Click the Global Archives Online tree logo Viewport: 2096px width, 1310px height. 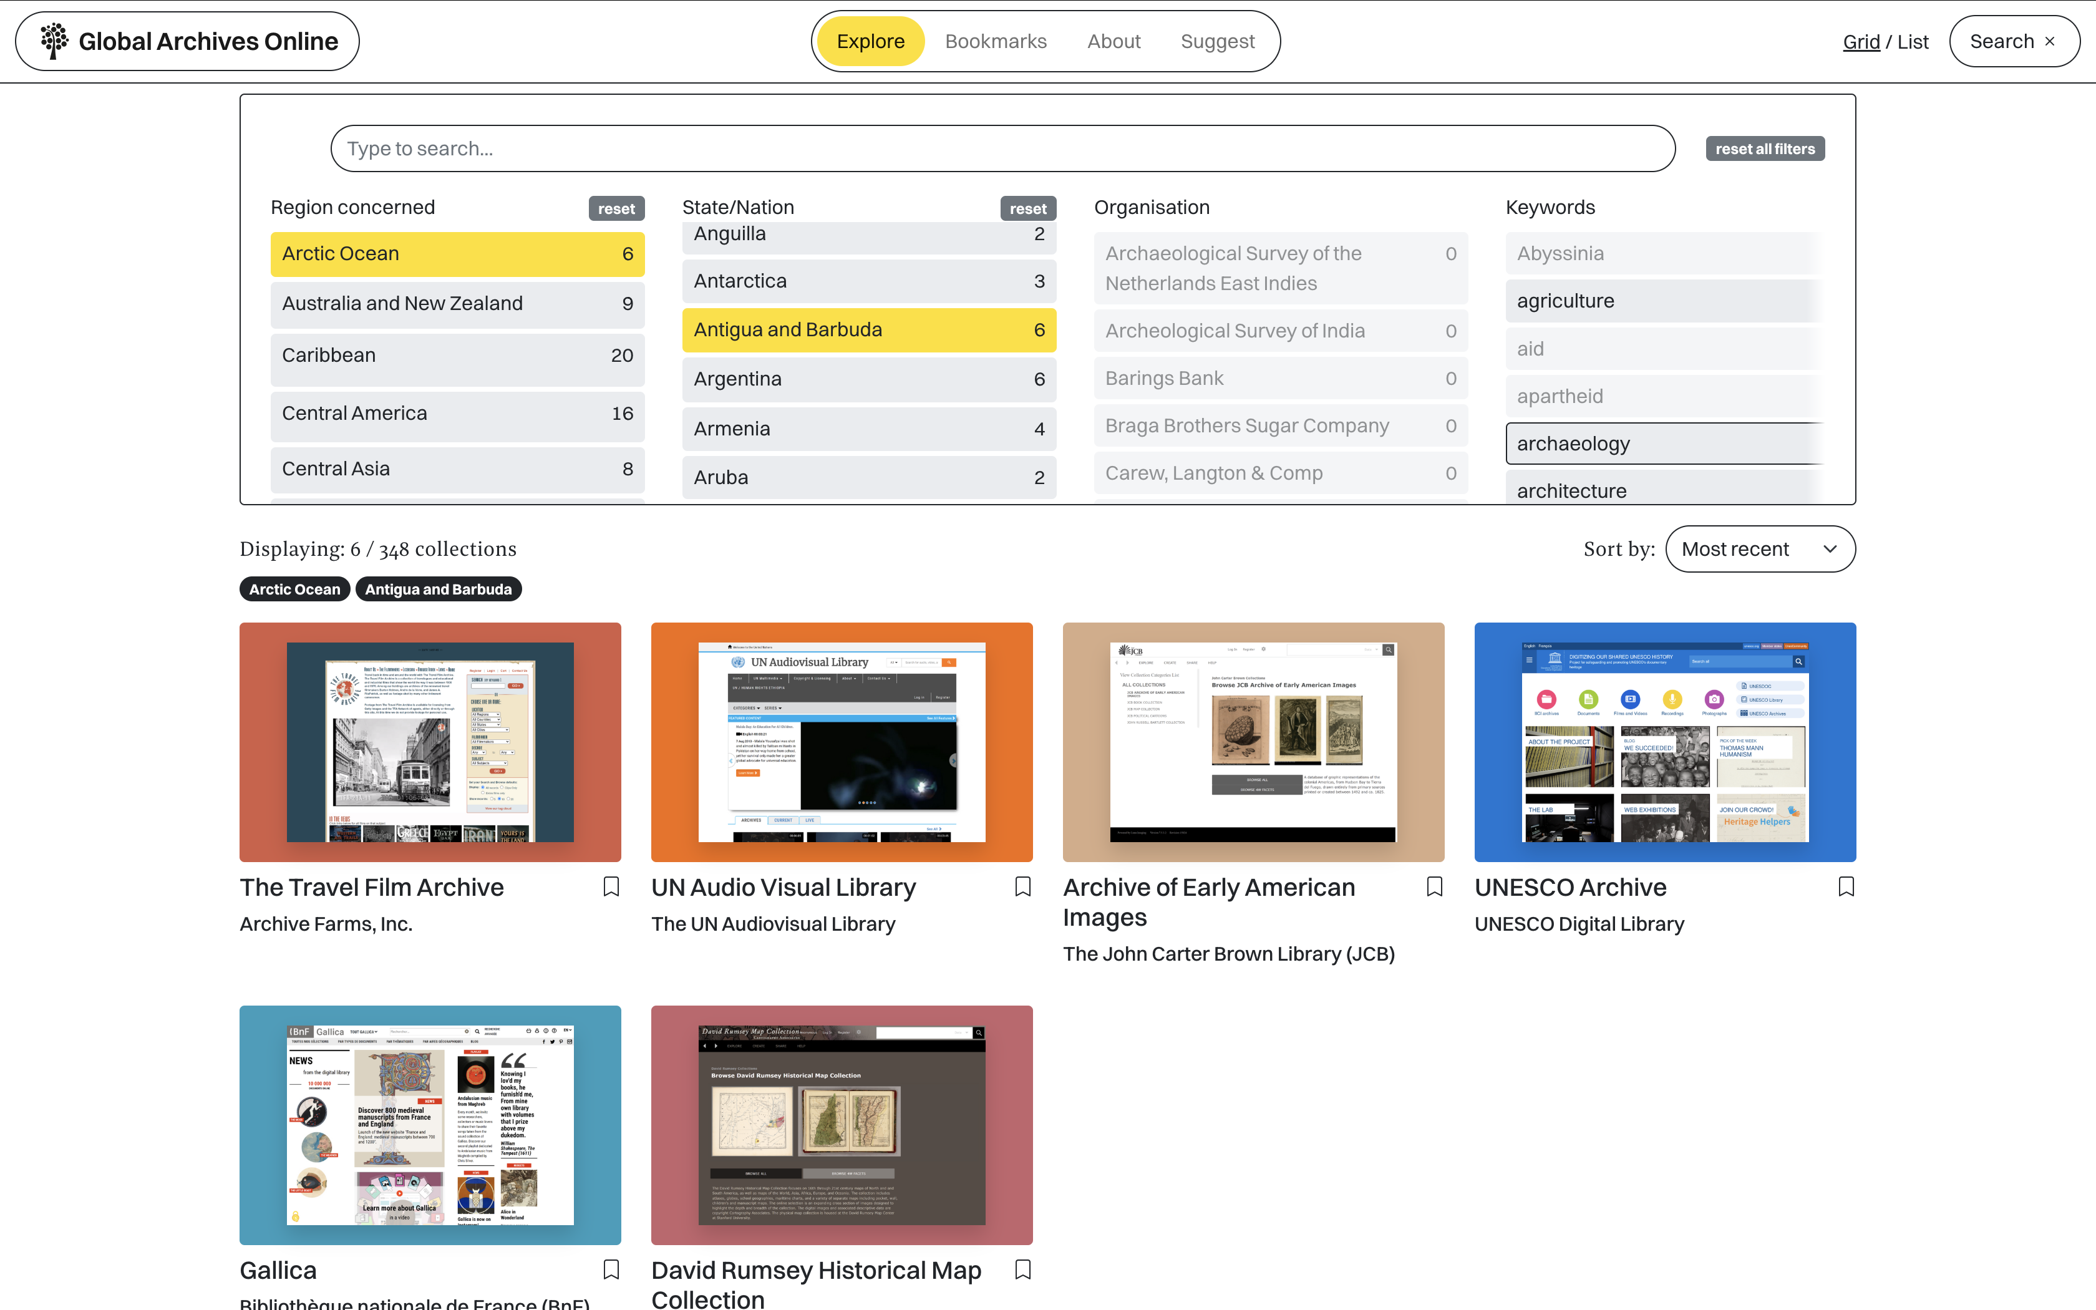(54, 41)
